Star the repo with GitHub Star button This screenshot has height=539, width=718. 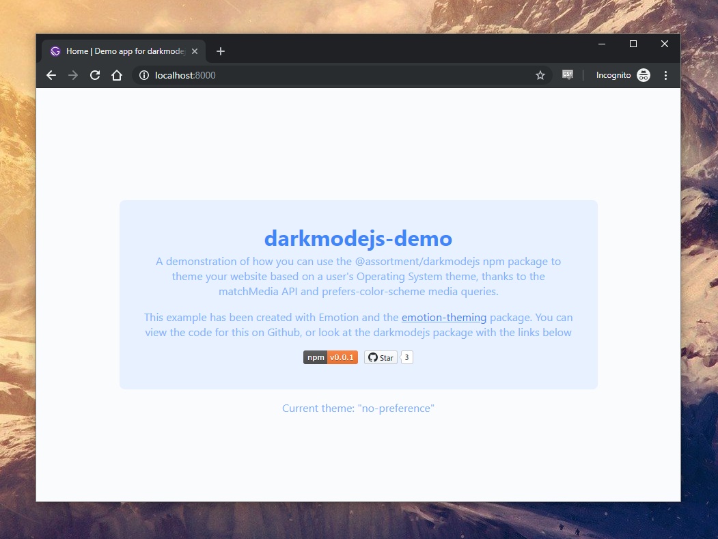pyautogui.click(x=381, y=358)
